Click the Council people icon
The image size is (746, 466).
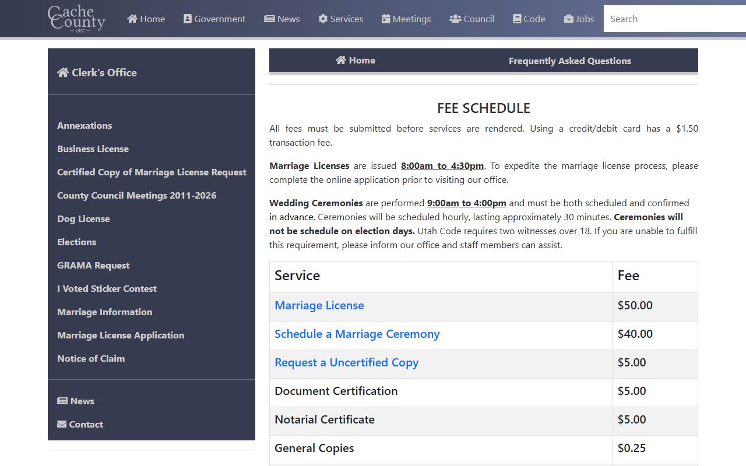pos(455,19)
